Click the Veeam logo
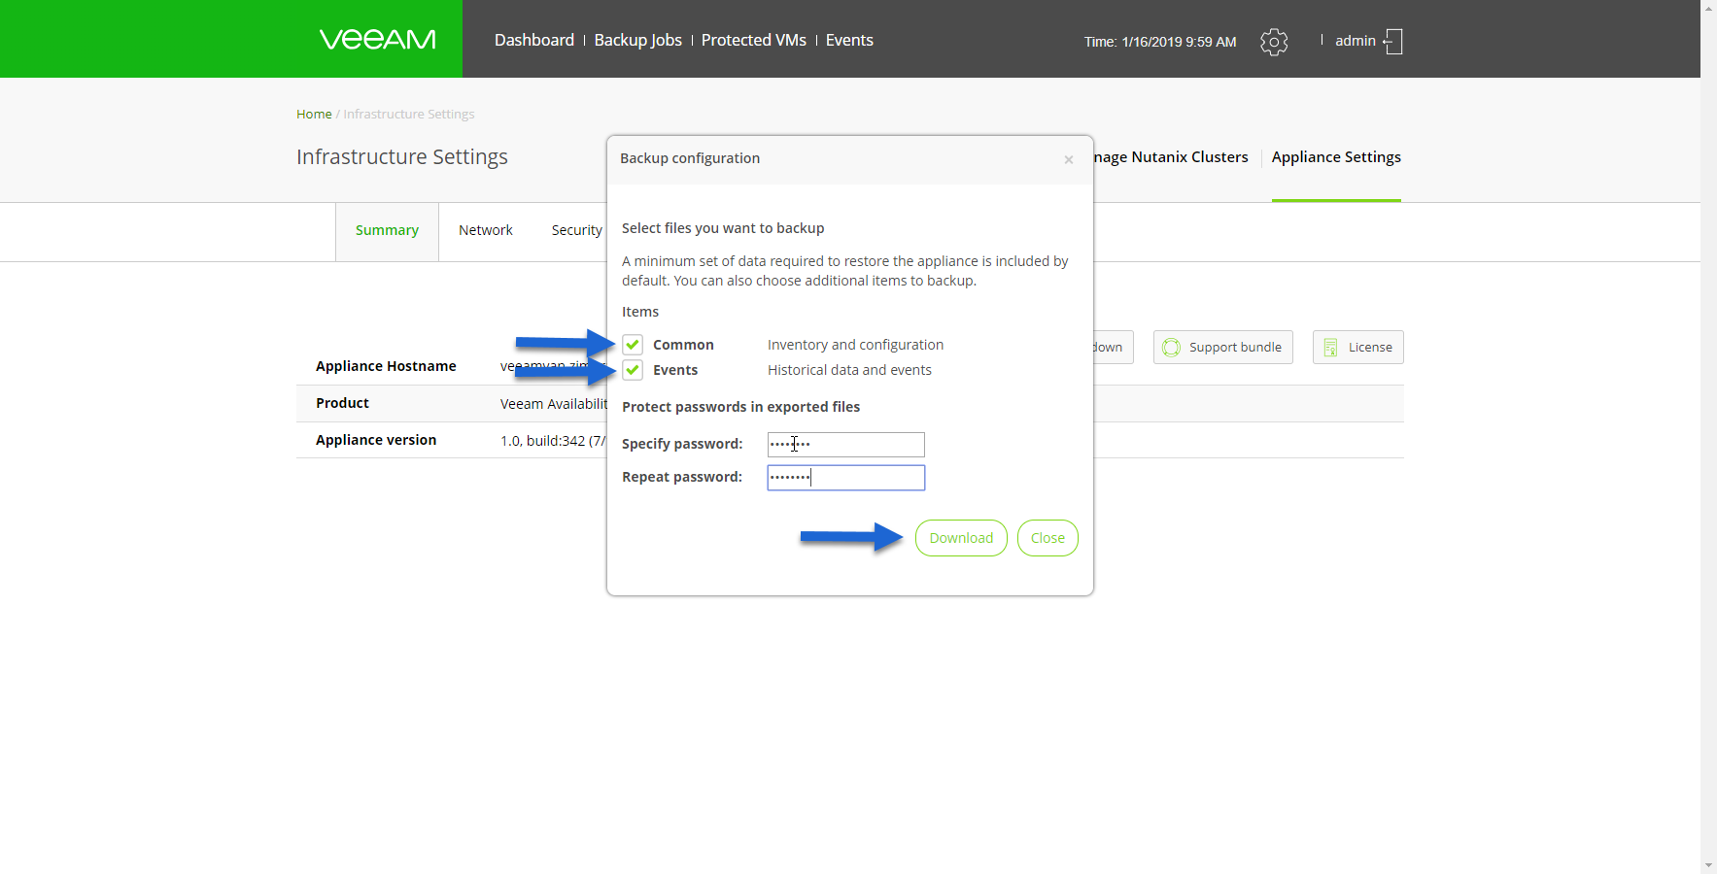The width and height of the screenshot is (1717, 874). [377, 39]
